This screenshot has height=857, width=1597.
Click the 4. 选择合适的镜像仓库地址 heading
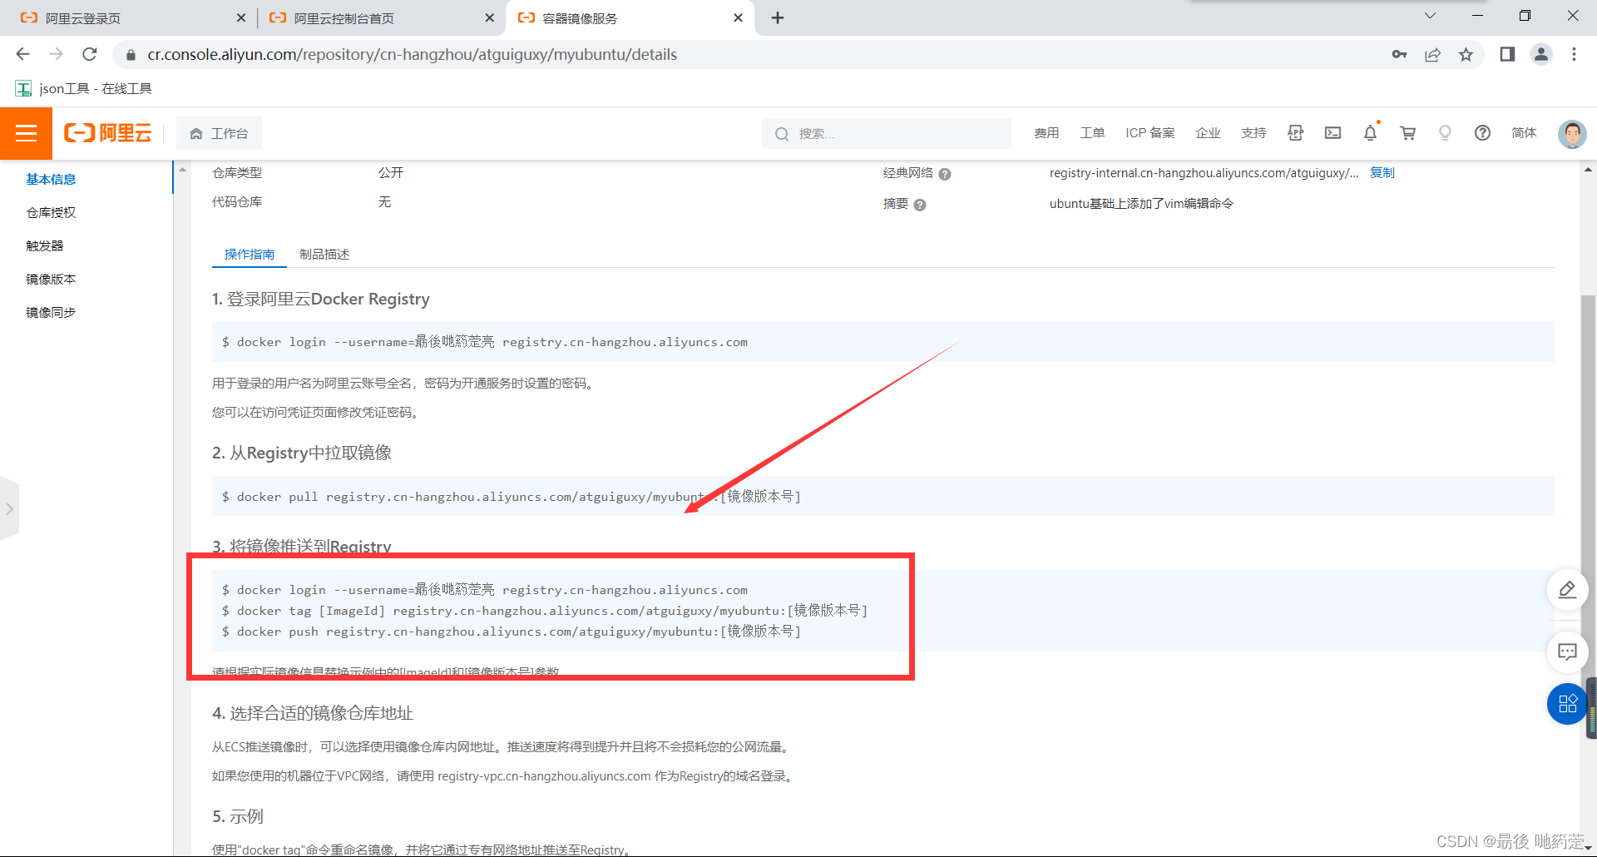click(312, 713)
